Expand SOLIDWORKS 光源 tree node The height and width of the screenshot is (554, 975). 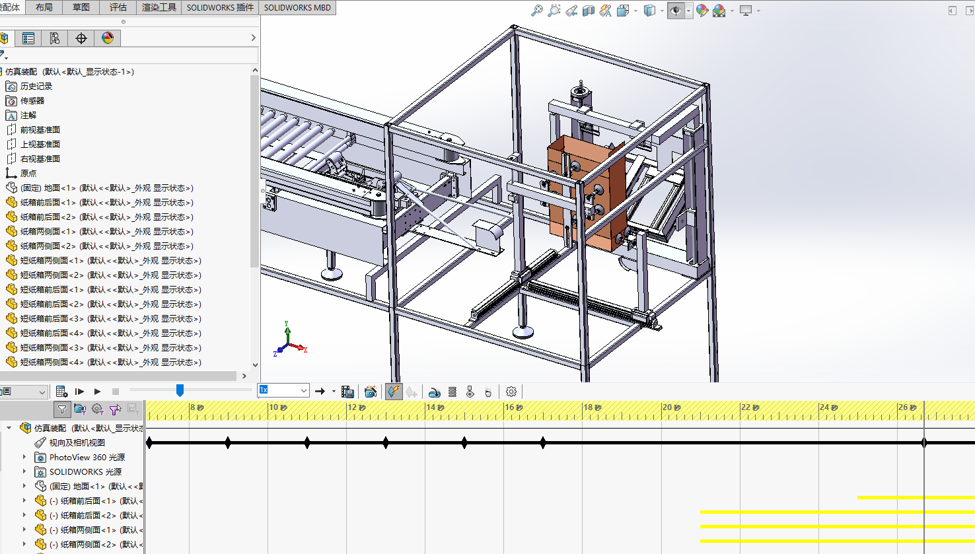24,471
